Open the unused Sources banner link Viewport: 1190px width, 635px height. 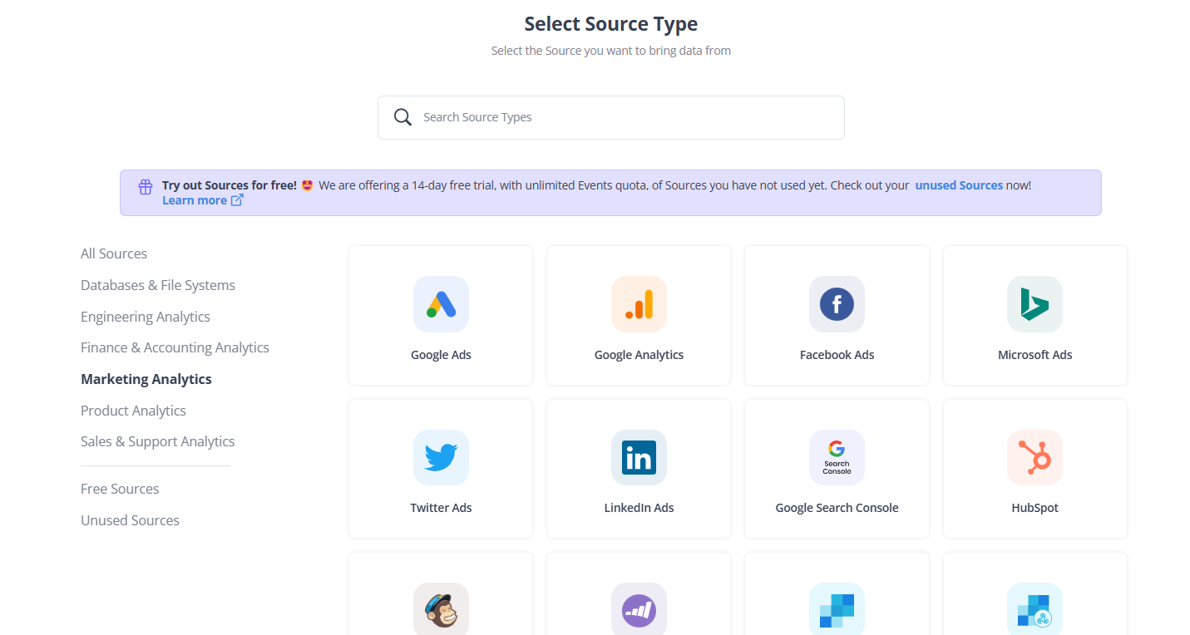[959, 185]
